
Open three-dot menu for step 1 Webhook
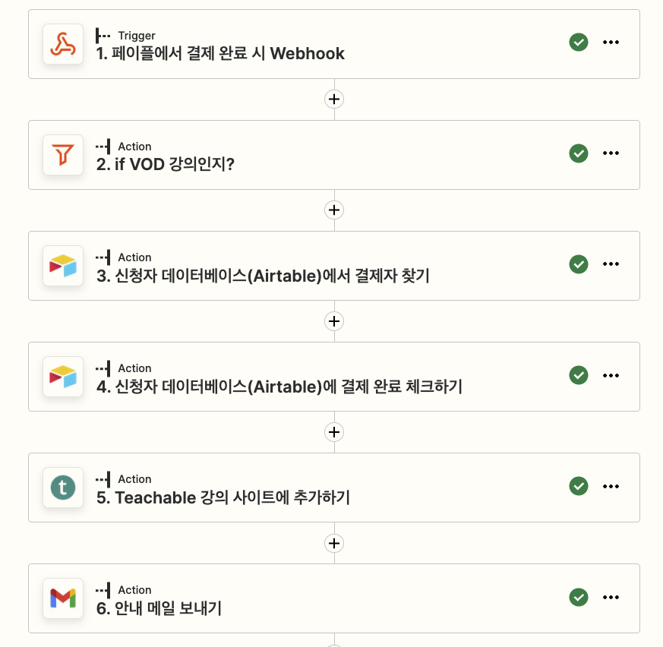click(x=611, y=43)
